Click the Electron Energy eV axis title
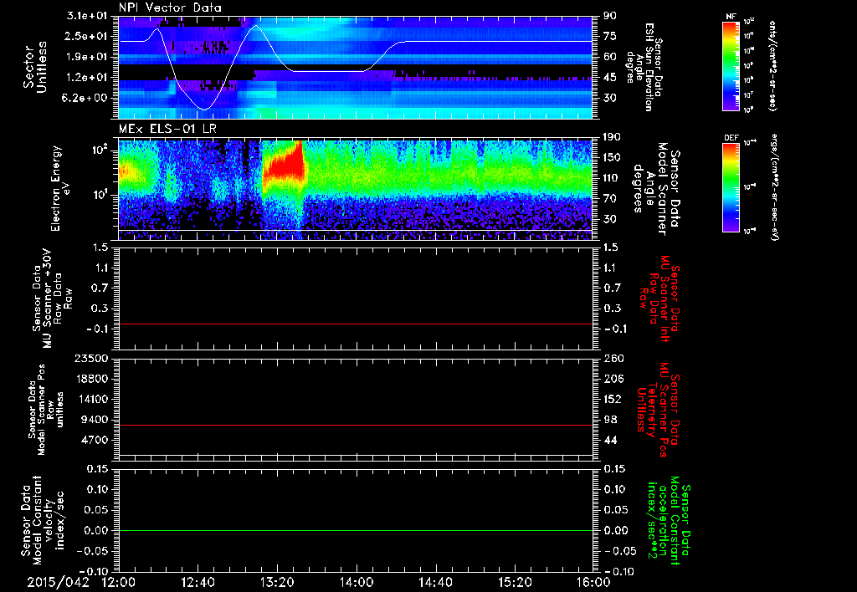Viewport: 857px width, 592px height. pos(60,188)
